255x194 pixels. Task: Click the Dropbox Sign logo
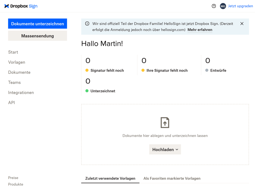pyautogui.click(x=21, y=6)
